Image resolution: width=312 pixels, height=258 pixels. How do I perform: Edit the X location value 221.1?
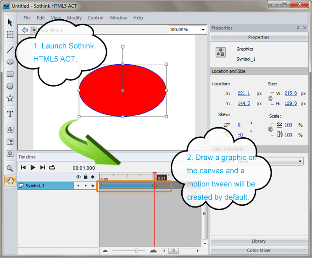pyautogui.click(x=244, y=93)
